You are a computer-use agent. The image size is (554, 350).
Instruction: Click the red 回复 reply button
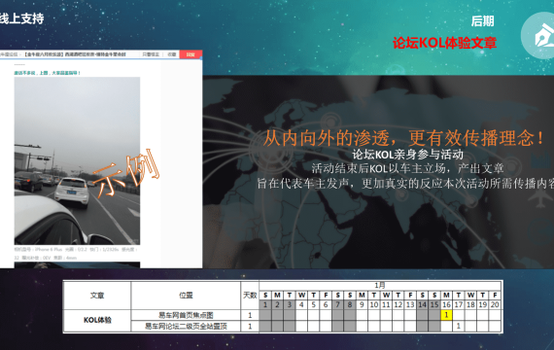click(x=190, y=54)
